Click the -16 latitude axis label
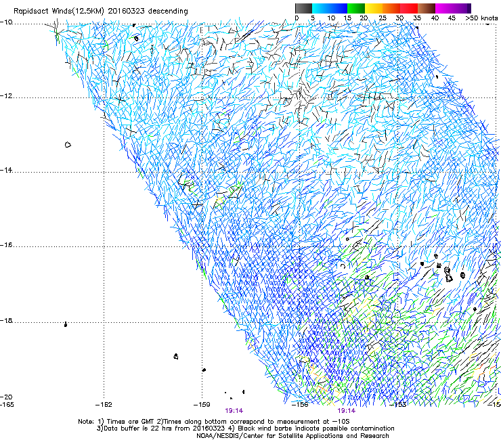 pyautogui.click(x=6, y=245)
